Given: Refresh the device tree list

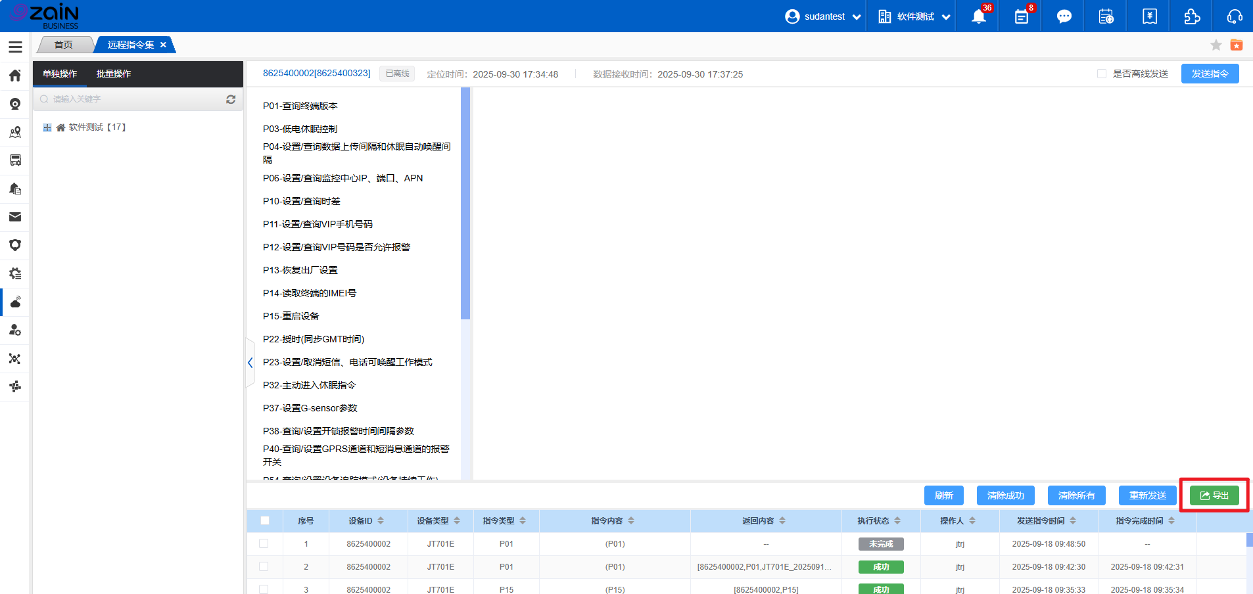Looking at the screenshot, I should tap(231, 99).
